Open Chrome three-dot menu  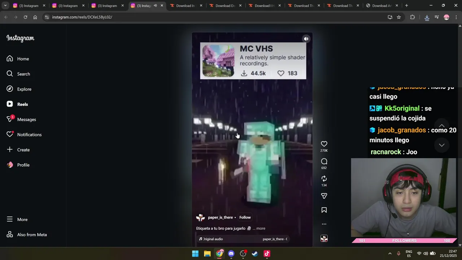(456, 17)
